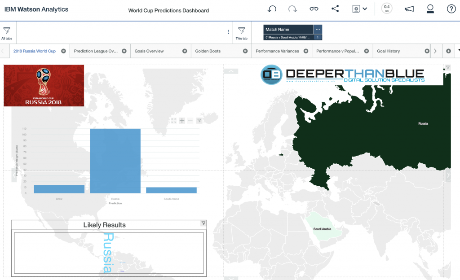The image size is (460, 280).
Task: Click the left edge chevron beside chart
Action: pos(14,175)
